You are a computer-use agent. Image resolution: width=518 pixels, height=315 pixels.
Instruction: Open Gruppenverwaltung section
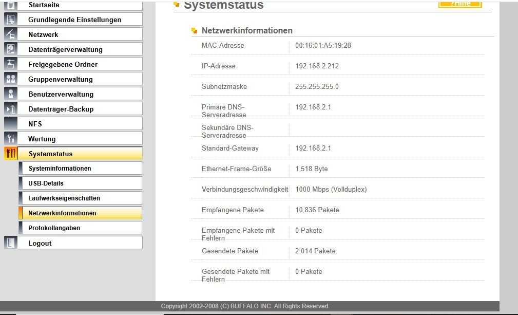coord(80,79)
